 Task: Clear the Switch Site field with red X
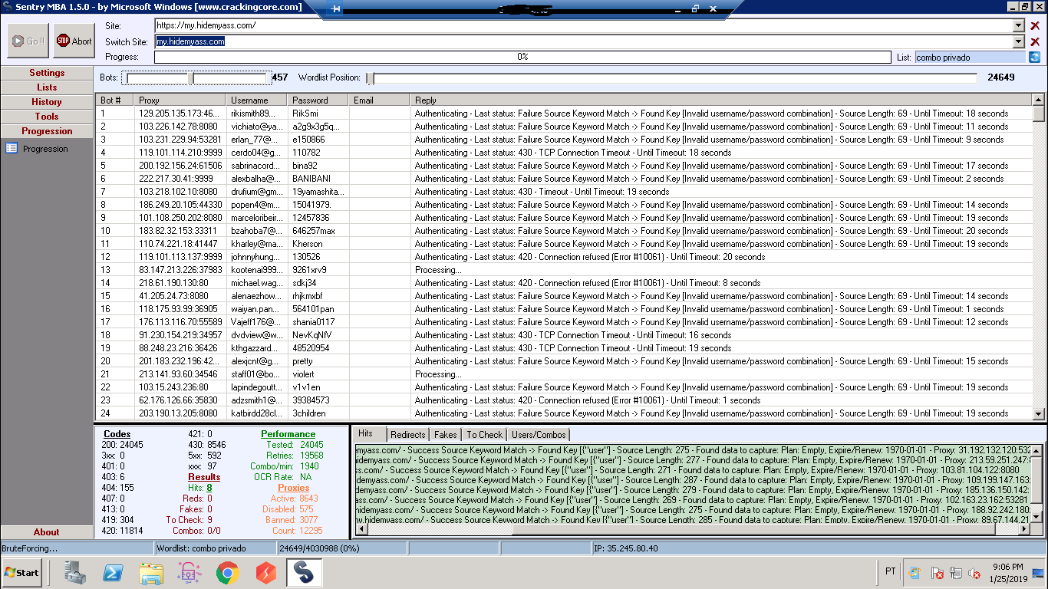(1035, 41)
